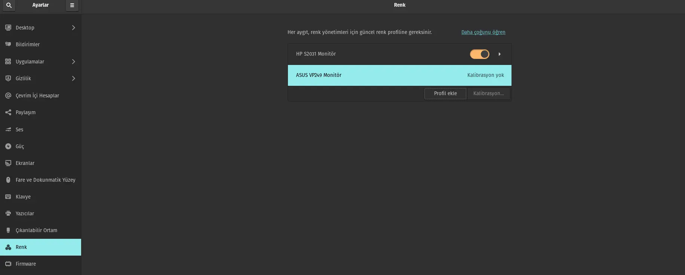Open Güç settings label
The width and height of the screenshot is (685, 275).
tap(20, 146)
